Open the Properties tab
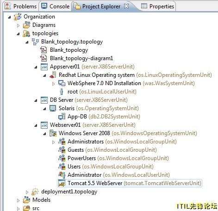The width and height of the screenshot is (218, 211). point(158,6)
